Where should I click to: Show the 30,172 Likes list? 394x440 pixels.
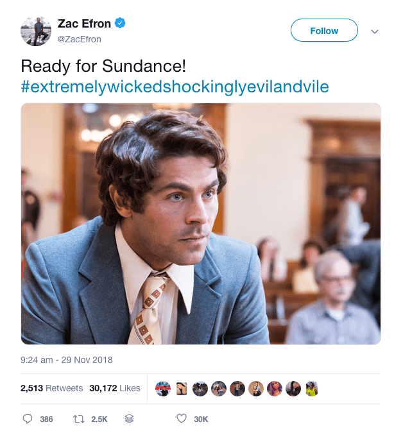pos(115,388)
